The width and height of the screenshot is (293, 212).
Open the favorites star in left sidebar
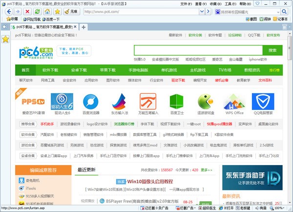pos(5,39)
